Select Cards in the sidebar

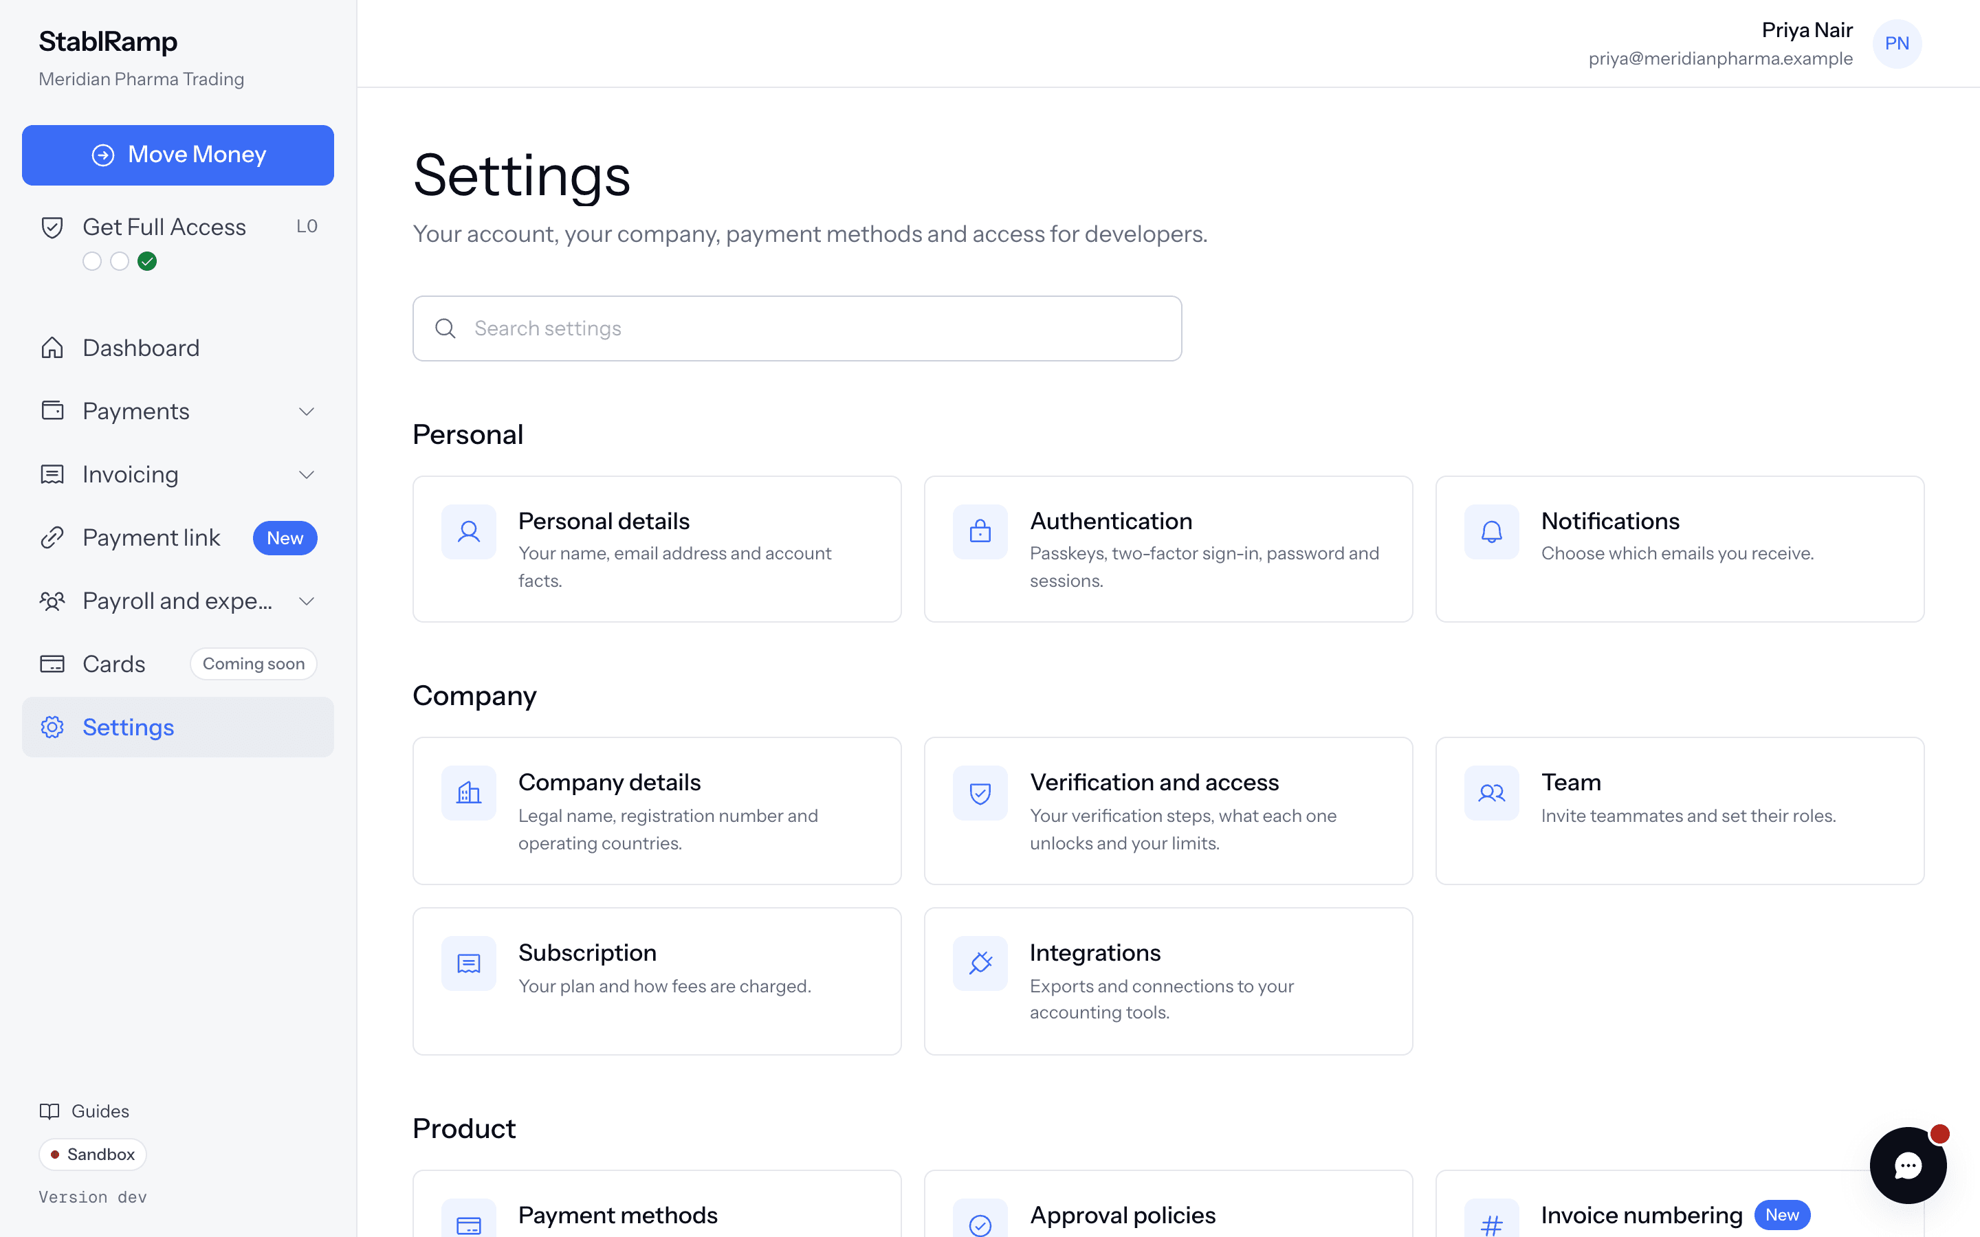pyautogui.click(x=177, y=665)
